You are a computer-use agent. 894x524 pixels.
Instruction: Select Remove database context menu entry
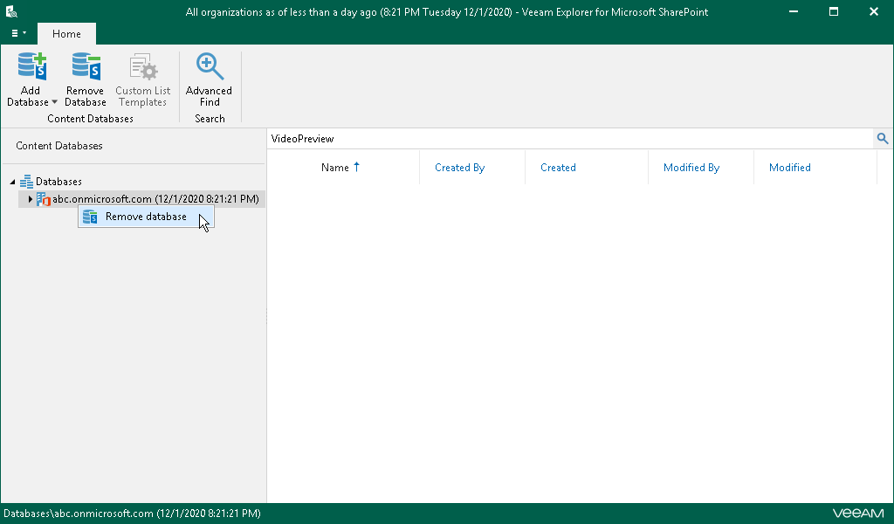[x=146, y=217]
